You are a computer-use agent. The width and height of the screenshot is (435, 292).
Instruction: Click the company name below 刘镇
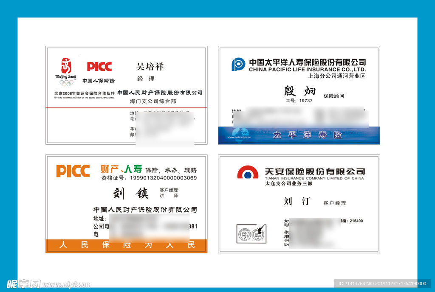pyautogui.click(x=145, y=210)
